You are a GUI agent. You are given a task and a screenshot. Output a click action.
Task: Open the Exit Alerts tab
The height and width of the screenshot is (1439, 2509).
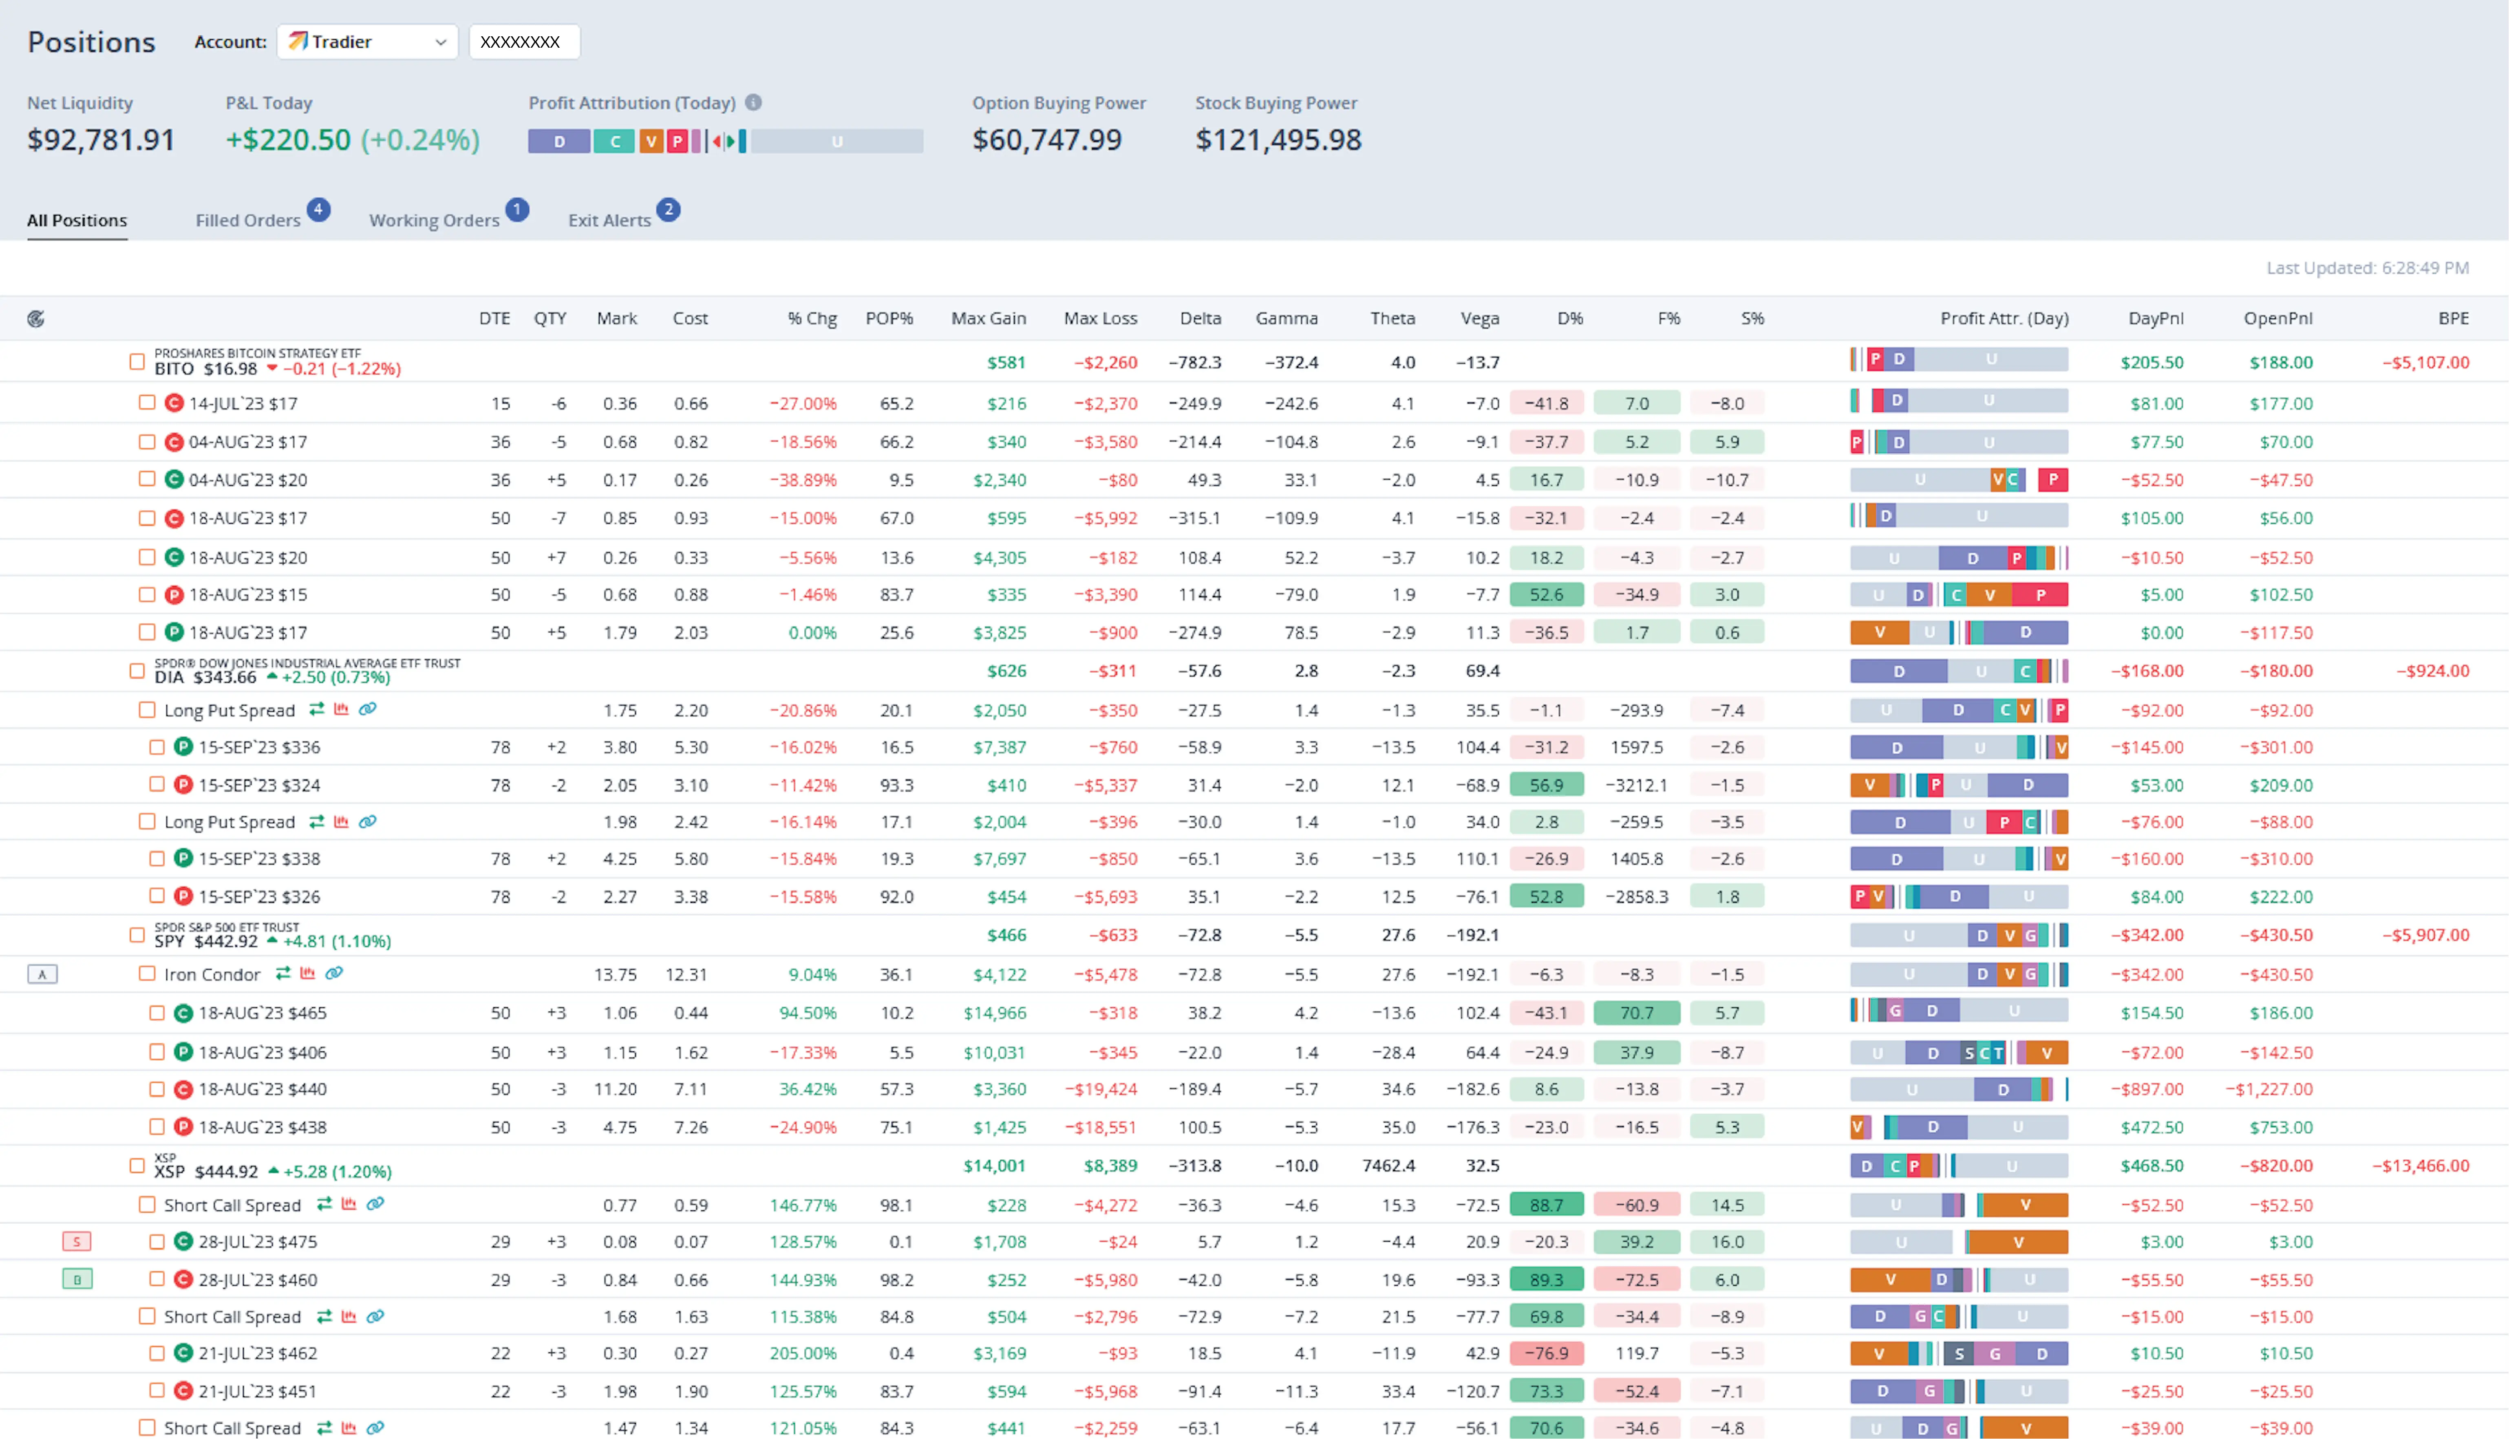[x=610, y=221]
